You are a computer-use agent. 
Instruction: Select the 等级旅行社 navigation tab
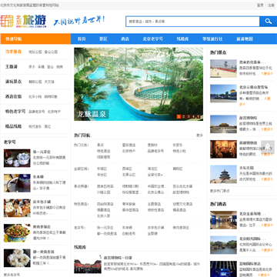point(212,39)
